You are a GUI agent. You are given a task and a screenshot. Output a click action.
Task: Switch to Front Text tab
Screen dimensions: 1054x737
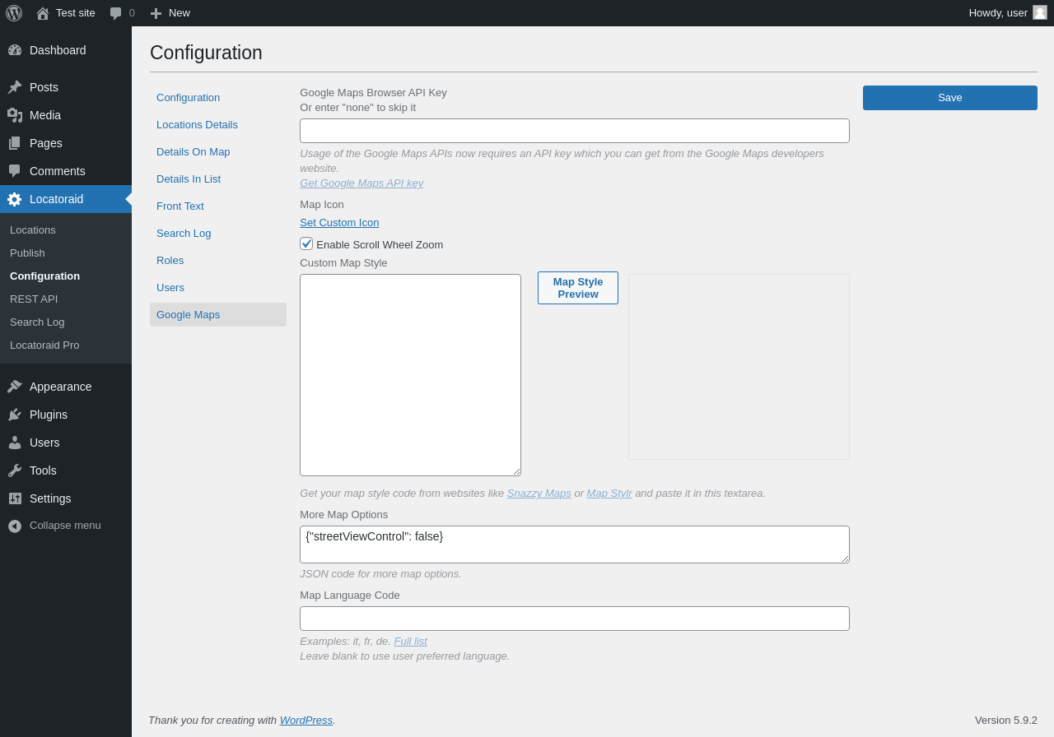(218, 206)
